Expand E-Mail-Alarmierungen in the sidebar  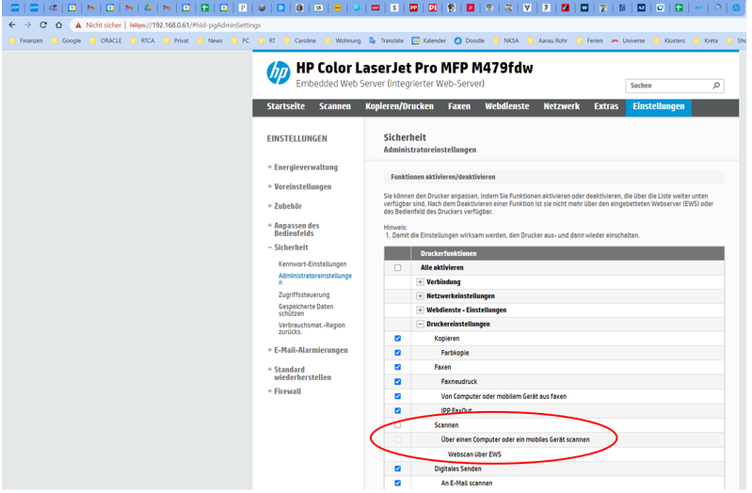(308, 350)
